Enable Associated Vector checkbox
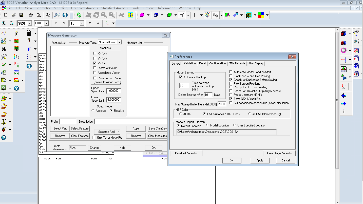Image resolution: width=363 pixels, height=204 pixels. pyautogui.click(x=95, y=73)
